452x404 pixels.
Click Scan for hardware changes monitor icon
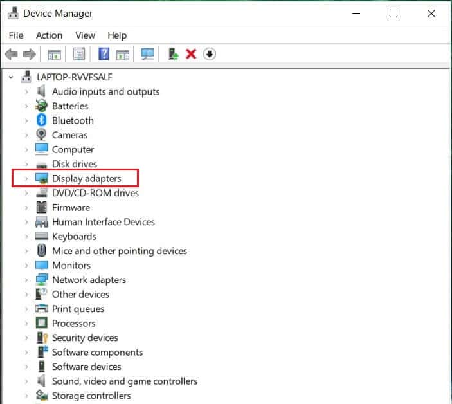click(x=147, y=54)
